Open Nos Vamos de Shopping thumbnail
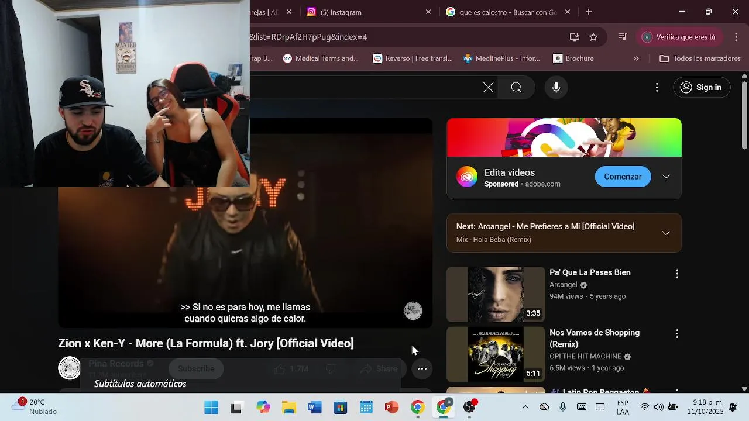This screenshot has height=421, width=749. (x=496, y=354)
